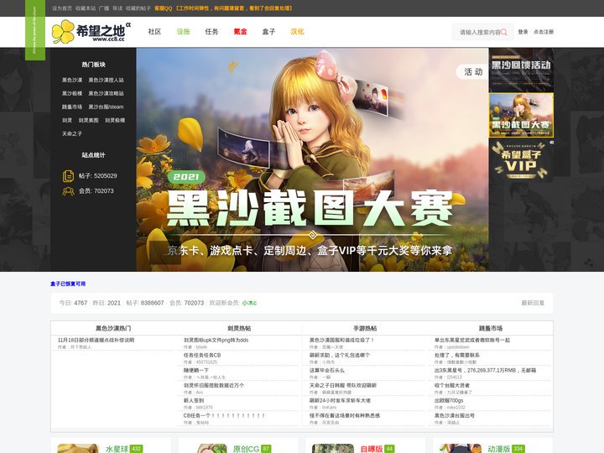Open the 黑沙船模 board link
This screenshot has height=453, width=604.
coord(72,94)
